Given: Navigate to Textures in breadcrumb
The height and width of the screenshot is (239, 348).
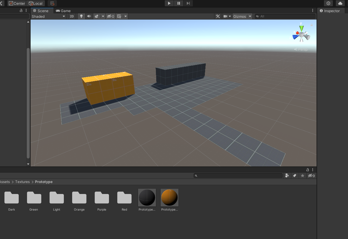Looking at the screenshot, I should (x=22, y=182).
